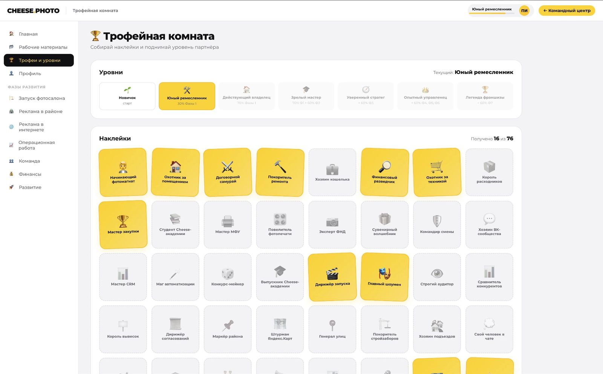Click the Текущий: Юный ремесленник label

coord(473,72)
